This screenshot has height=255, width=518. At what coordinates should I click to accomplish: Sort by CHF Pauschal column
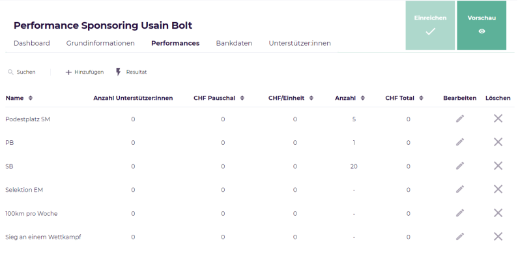(x=242, y=98)
